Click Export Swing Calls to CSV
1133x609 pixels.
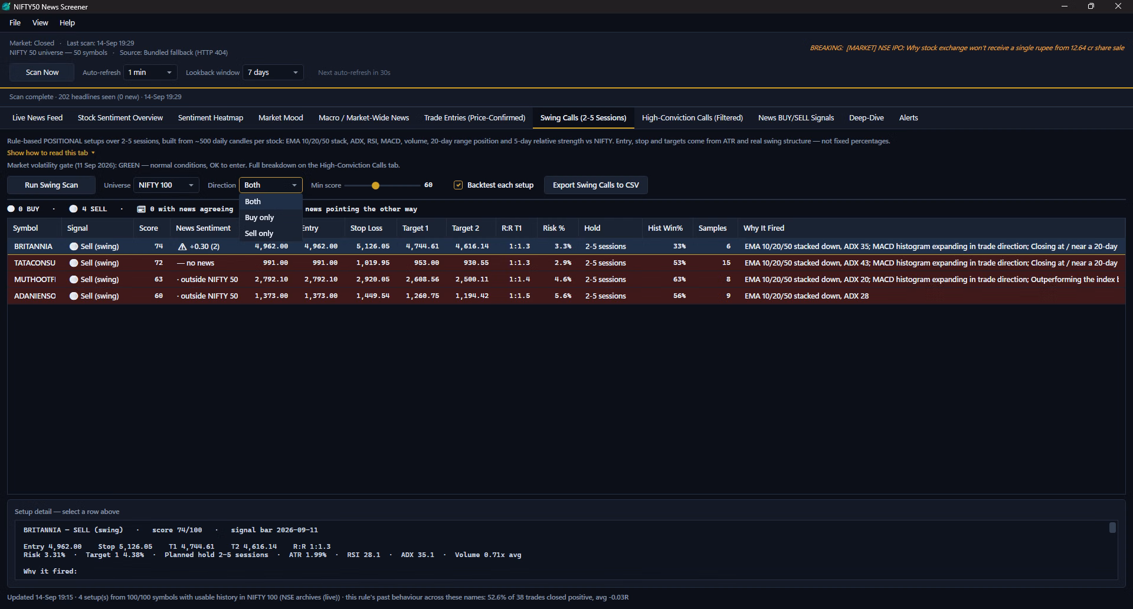pos(595,185)
